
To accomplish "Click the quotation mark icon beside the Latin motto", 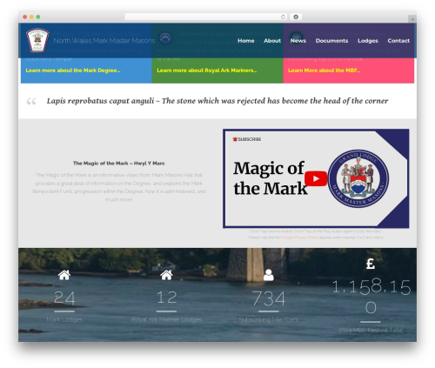I will point(31,101).
